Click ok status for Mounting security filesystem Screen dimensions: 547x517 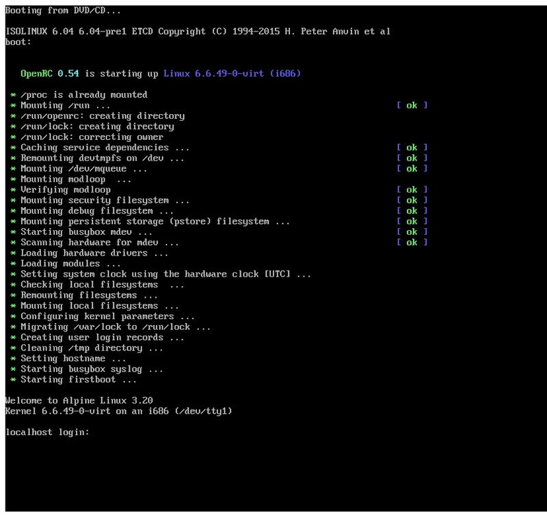[412, 200]
